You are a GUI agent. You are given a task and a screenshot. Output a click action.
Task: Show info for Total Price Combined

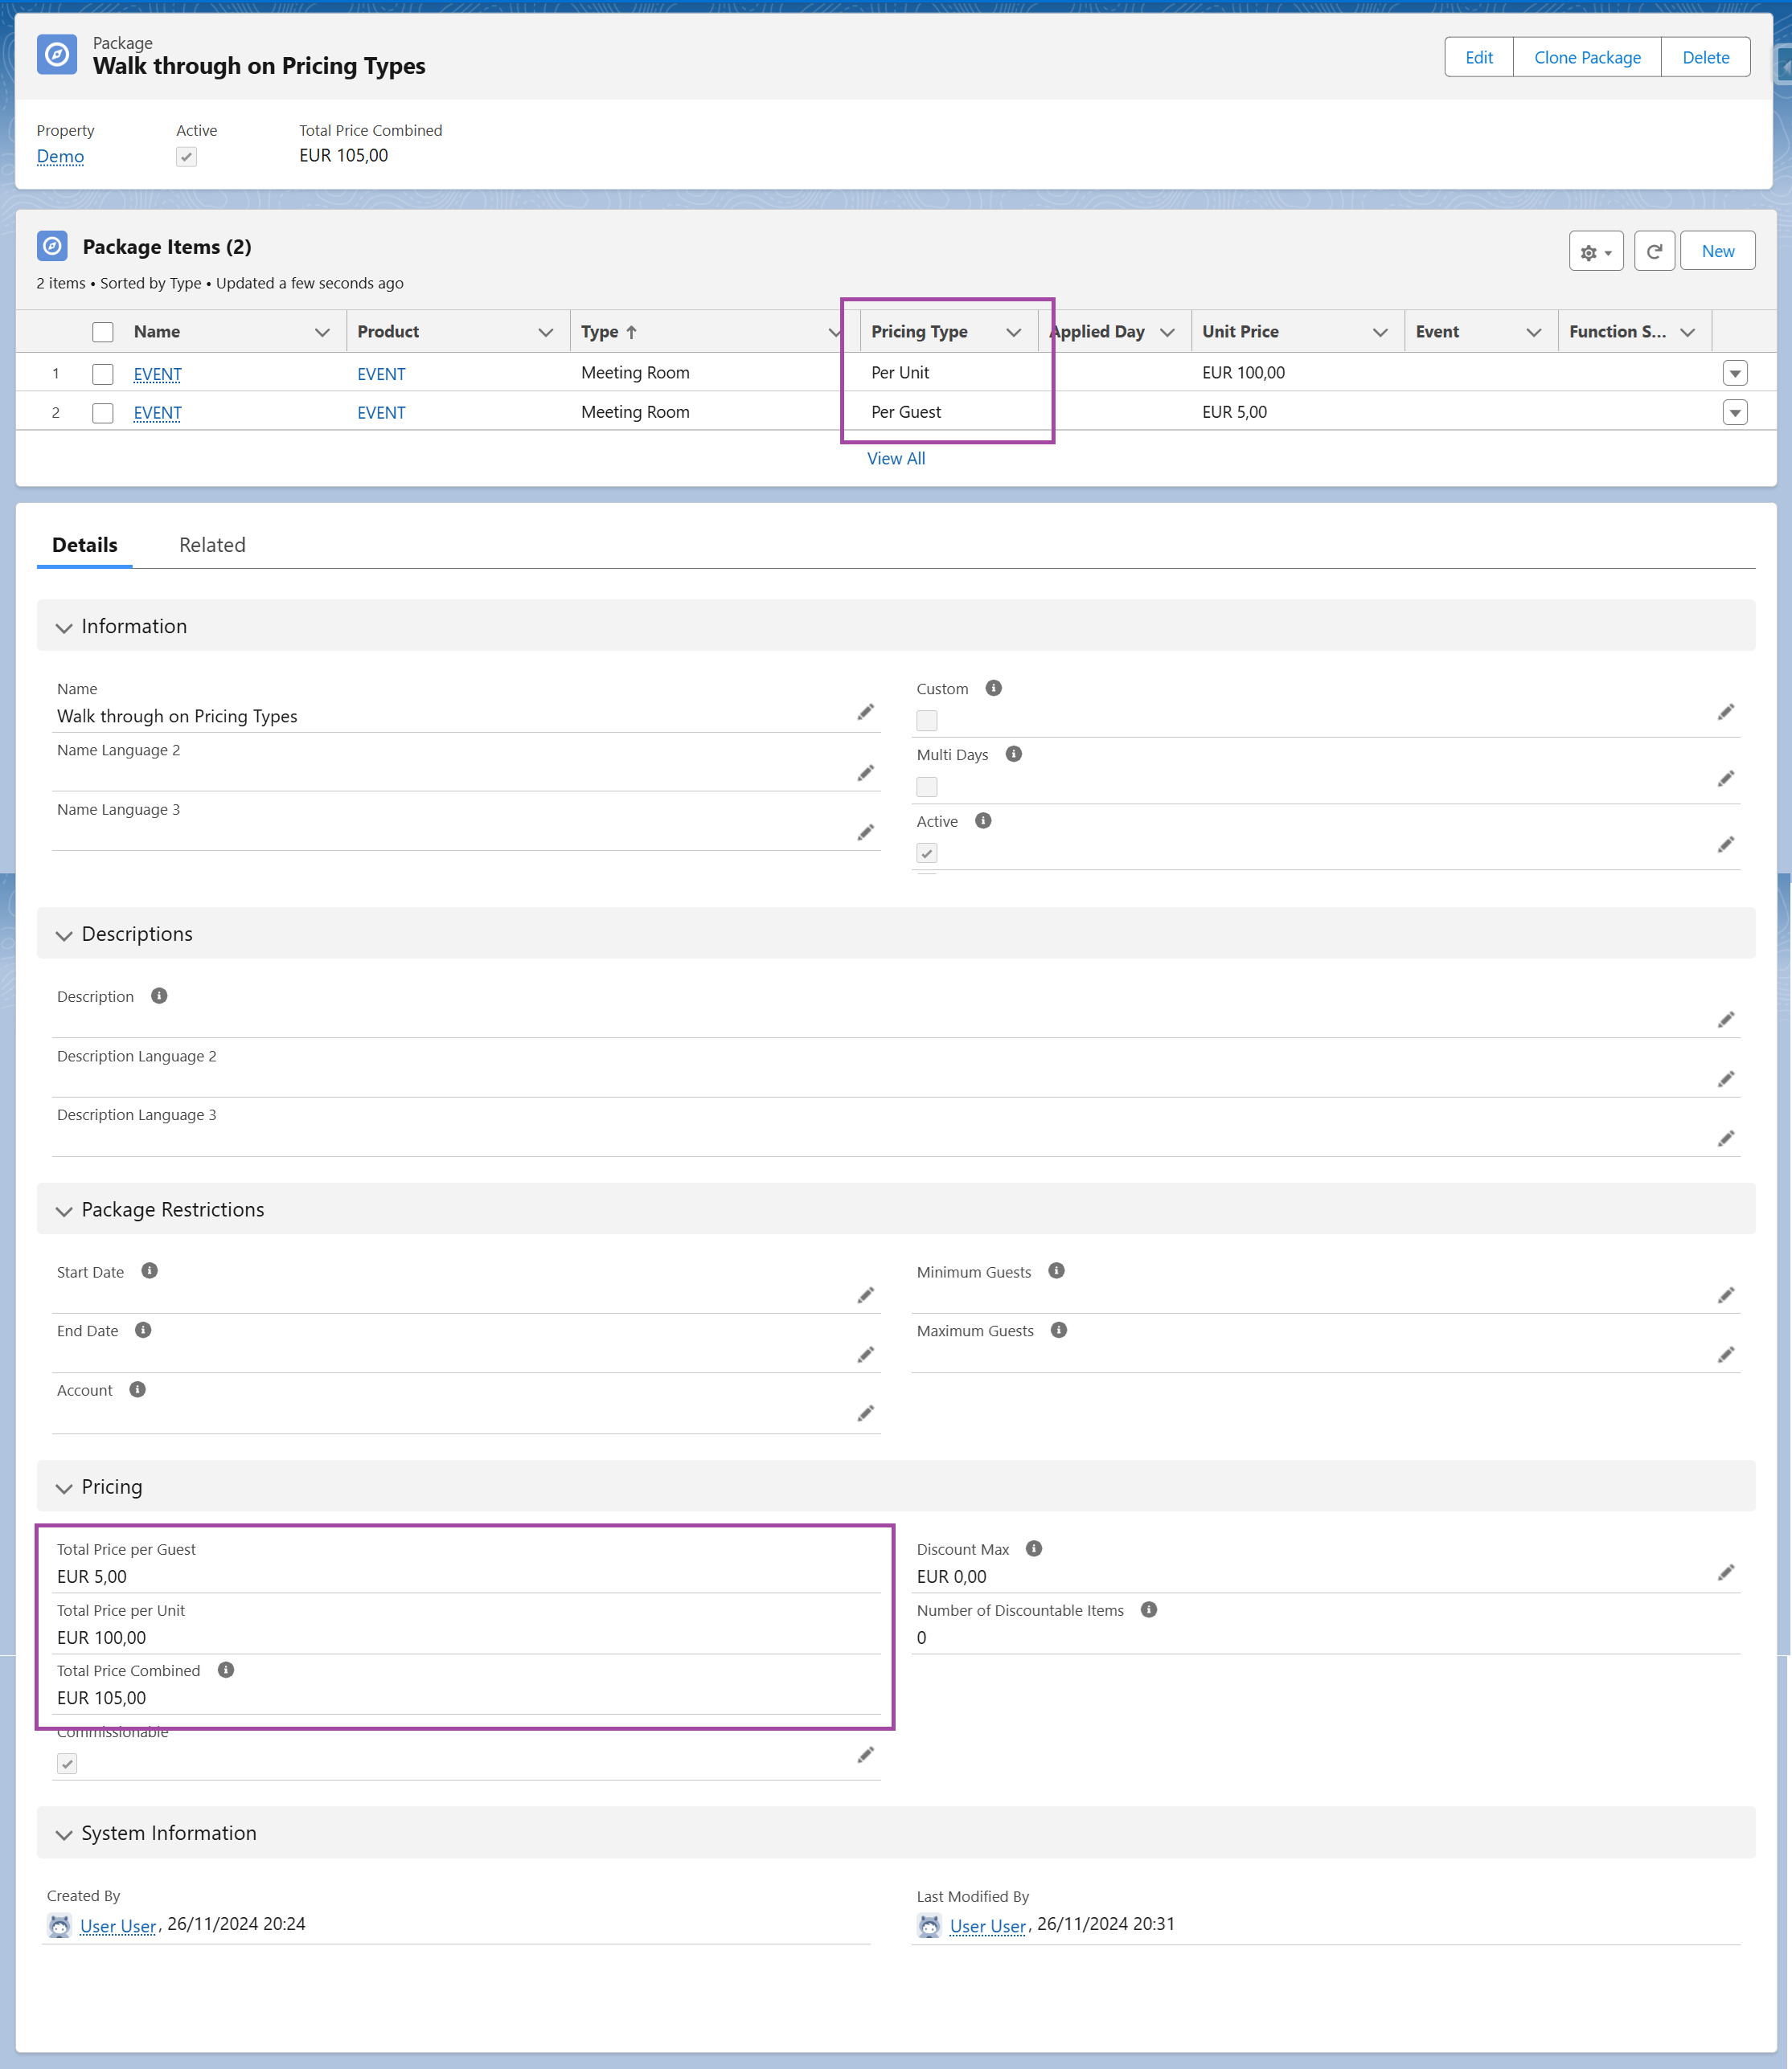click(x=226, y=1669)
